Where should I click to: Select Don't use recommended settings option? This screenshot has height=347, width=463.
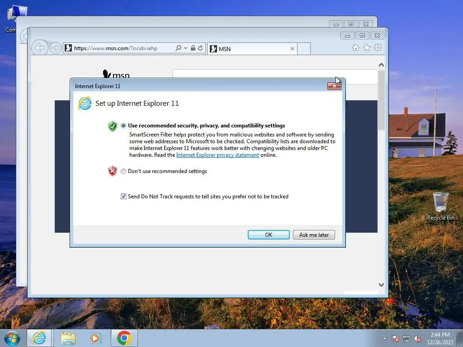click(x=123, y=171)
